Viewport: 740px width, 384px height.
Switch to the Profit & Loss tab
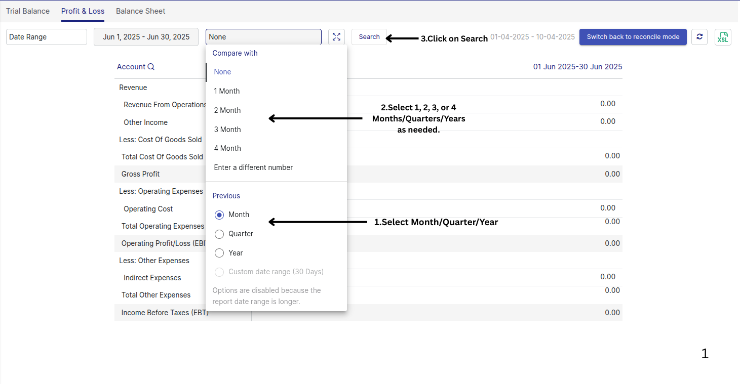point(83,11)
